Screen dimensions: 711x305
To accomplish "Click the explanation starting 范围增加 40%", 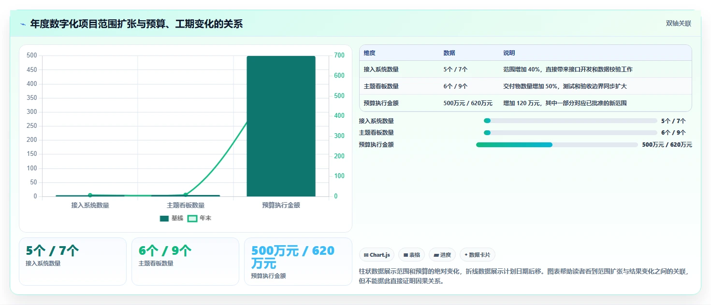I will coord(568,69).
